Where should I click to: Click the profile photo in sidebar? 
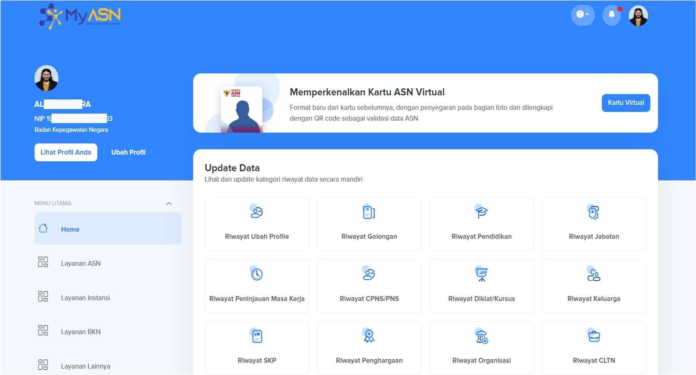pyautogui.click(x=46, y=78)
